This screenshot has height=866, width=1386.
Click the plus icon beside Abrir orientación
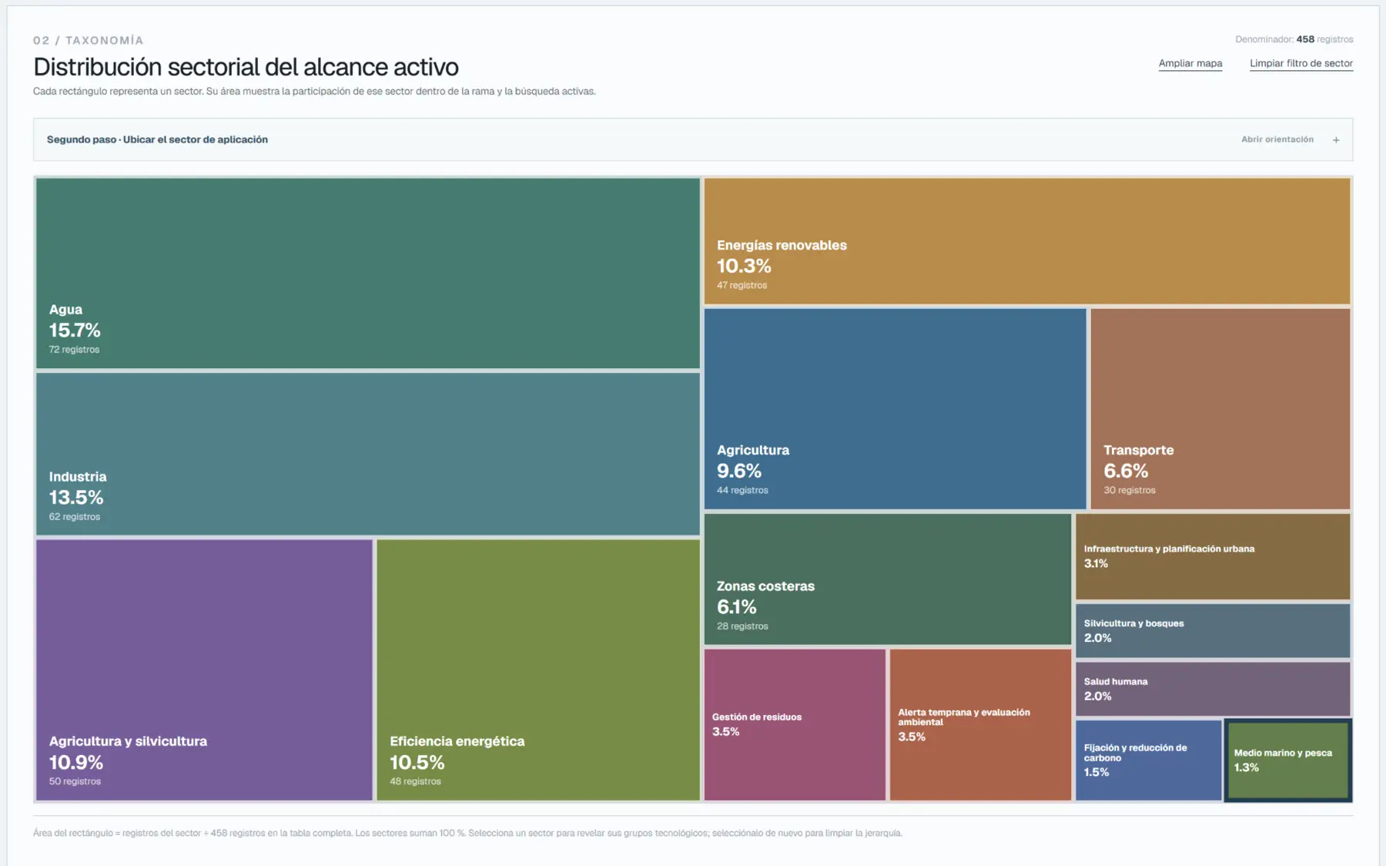[x=1336, y=140]
